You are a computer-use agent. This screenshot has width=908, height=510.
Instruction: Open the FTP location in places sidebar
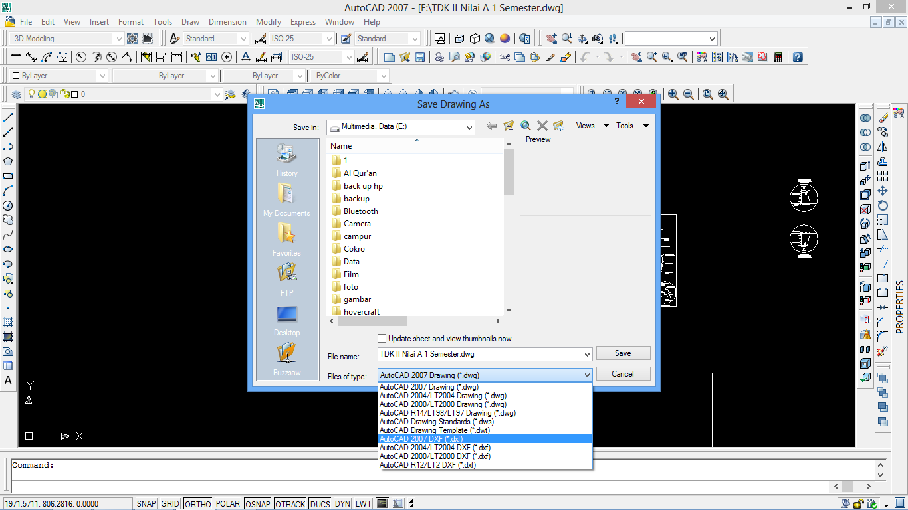tap(287, 280)
